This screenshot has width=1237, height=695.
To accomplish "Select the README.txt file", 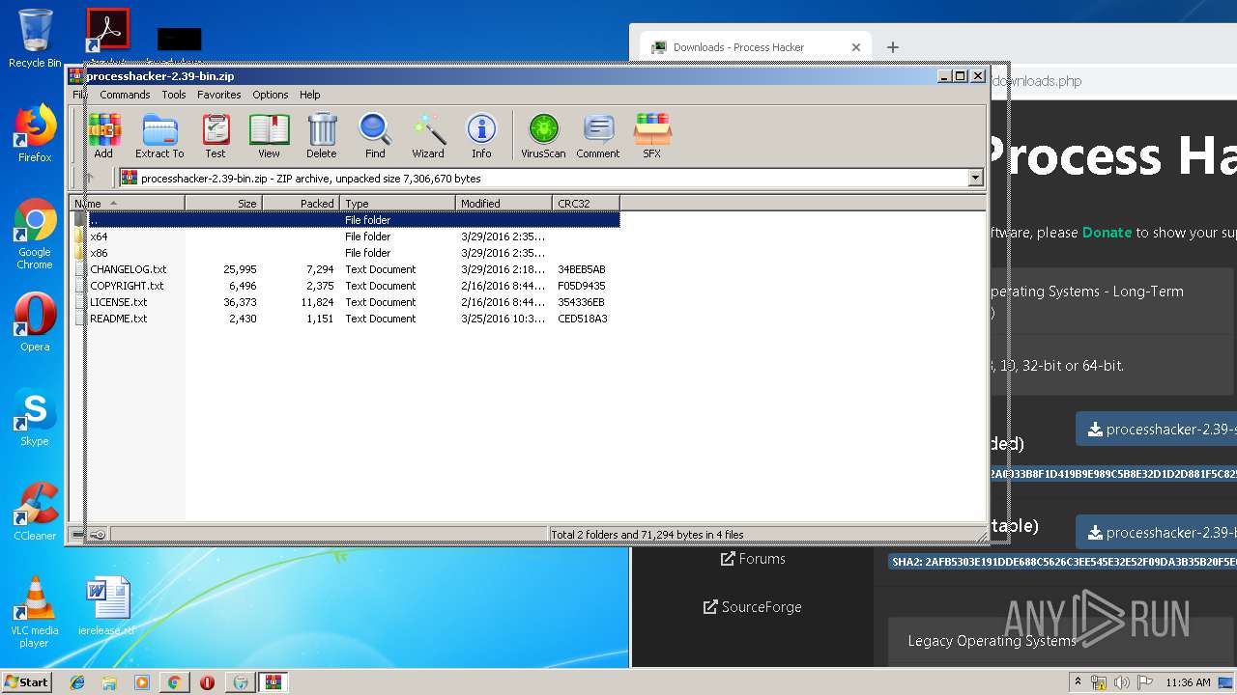I will [x=346, y=319].
